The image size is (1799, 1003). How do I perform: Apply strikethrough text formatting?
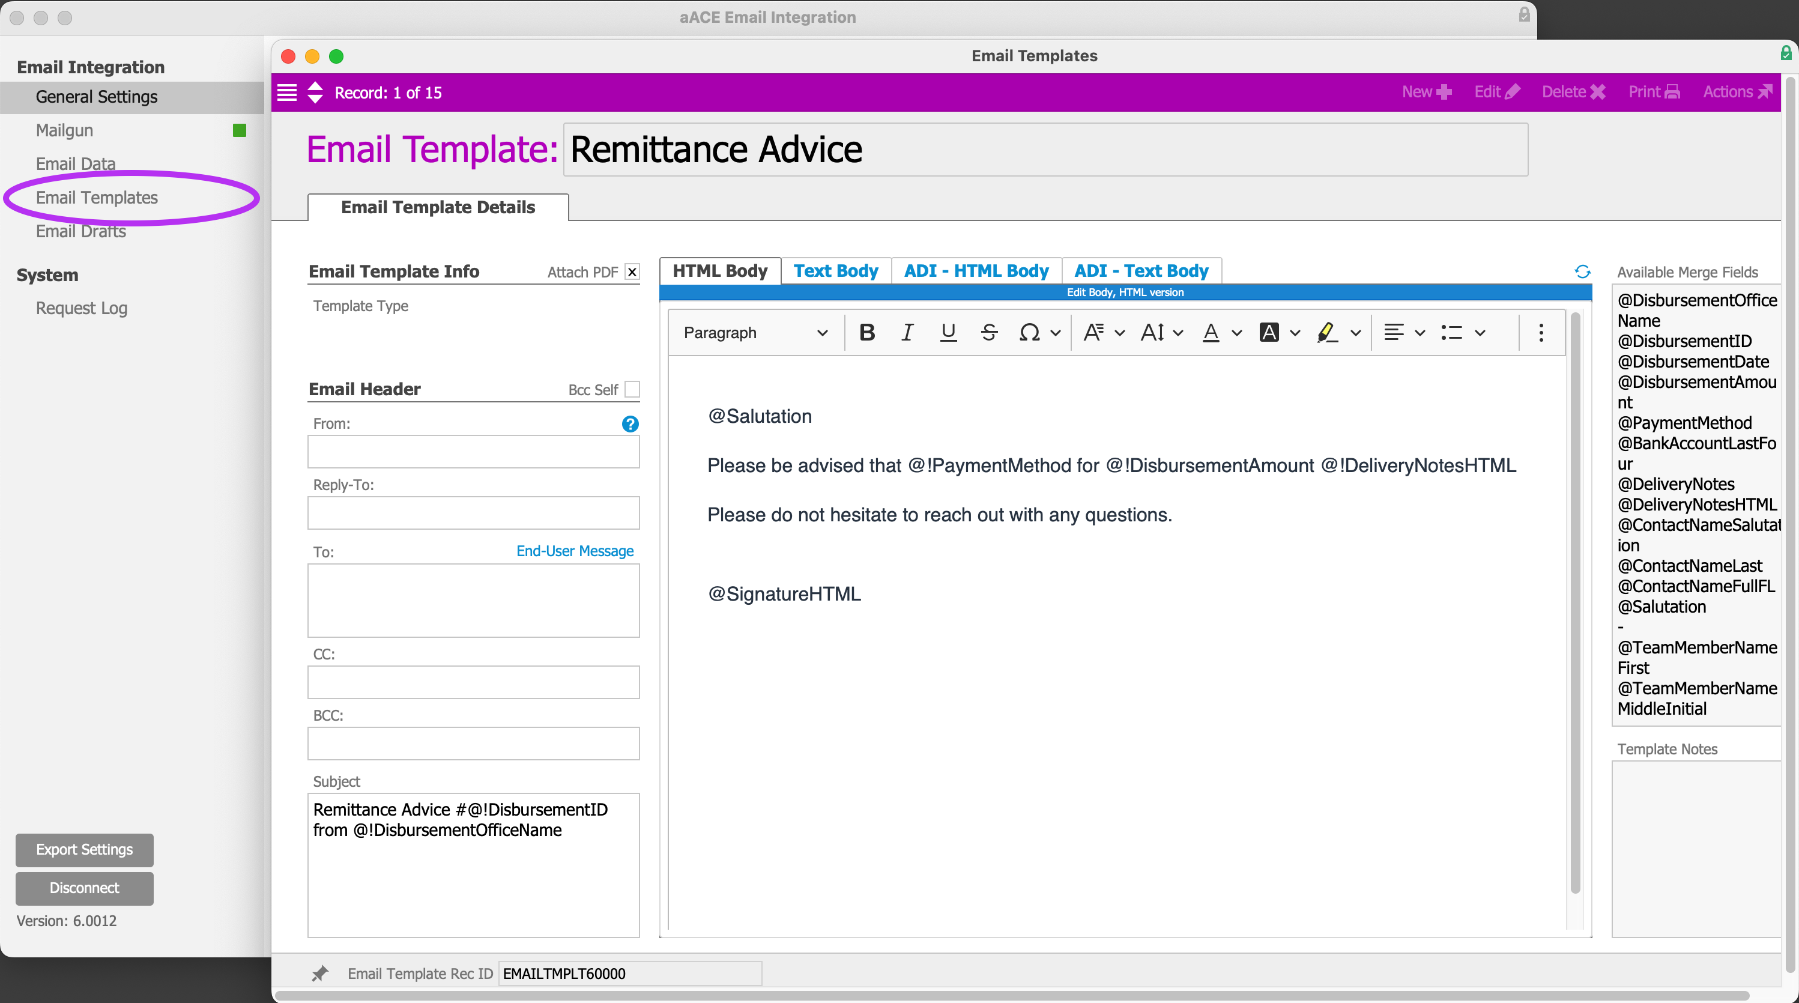pos(988,333)
